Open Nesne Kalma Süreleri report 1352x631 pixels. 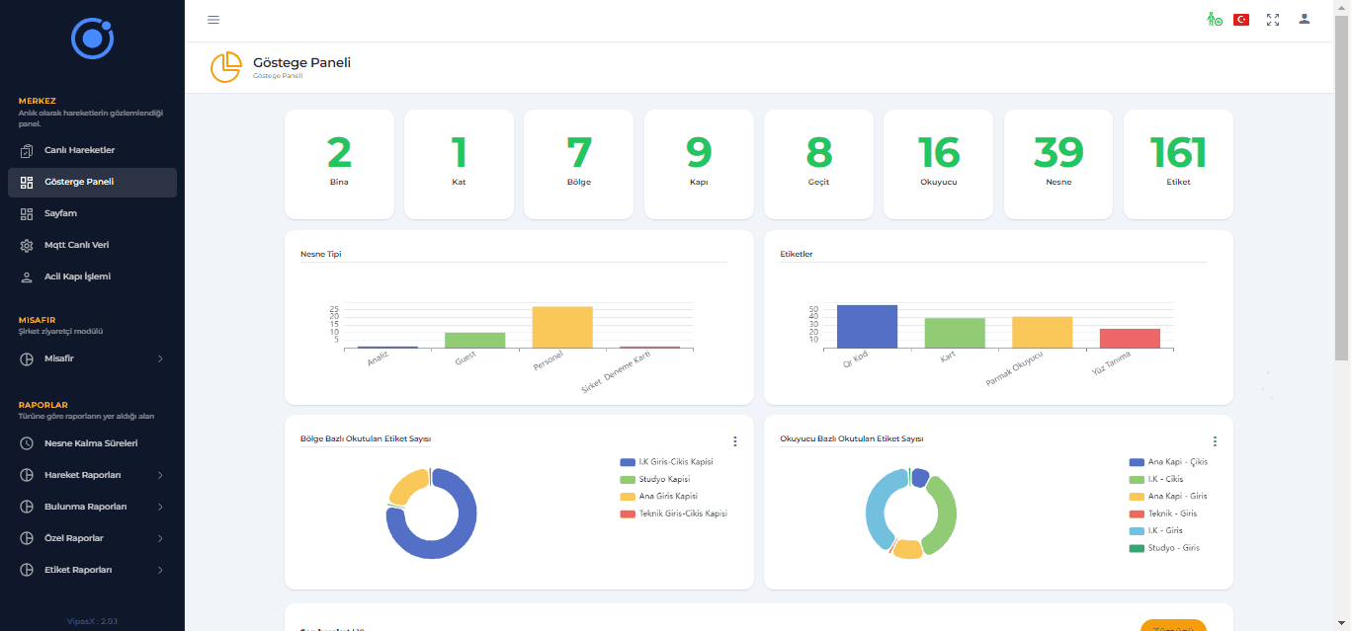tap(92, 443)
